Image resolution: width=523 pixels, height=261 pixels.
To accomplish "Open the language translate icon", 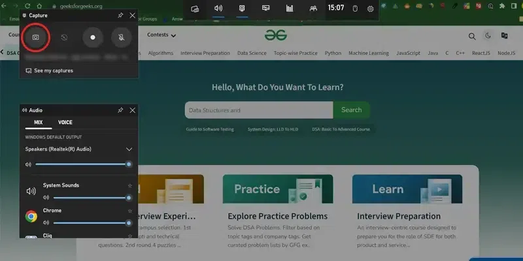I will [x=504, y=36].
